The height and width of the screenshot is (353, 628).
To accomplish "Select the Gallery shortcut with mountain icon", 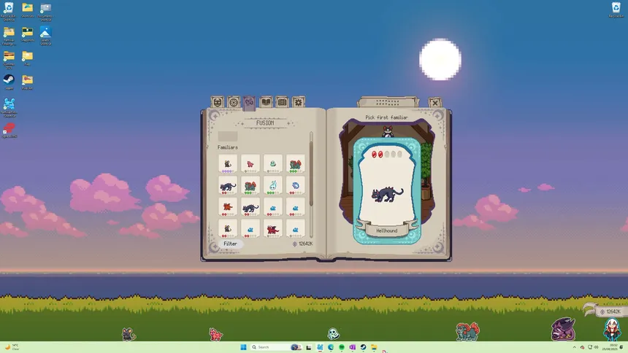I will pos(46,36).
